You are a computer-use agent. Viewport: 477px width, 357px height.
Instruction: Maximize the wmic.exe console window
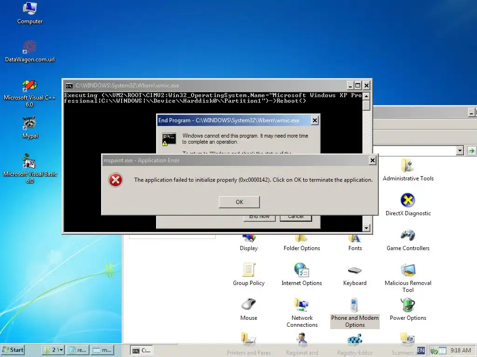pos(358,86)
